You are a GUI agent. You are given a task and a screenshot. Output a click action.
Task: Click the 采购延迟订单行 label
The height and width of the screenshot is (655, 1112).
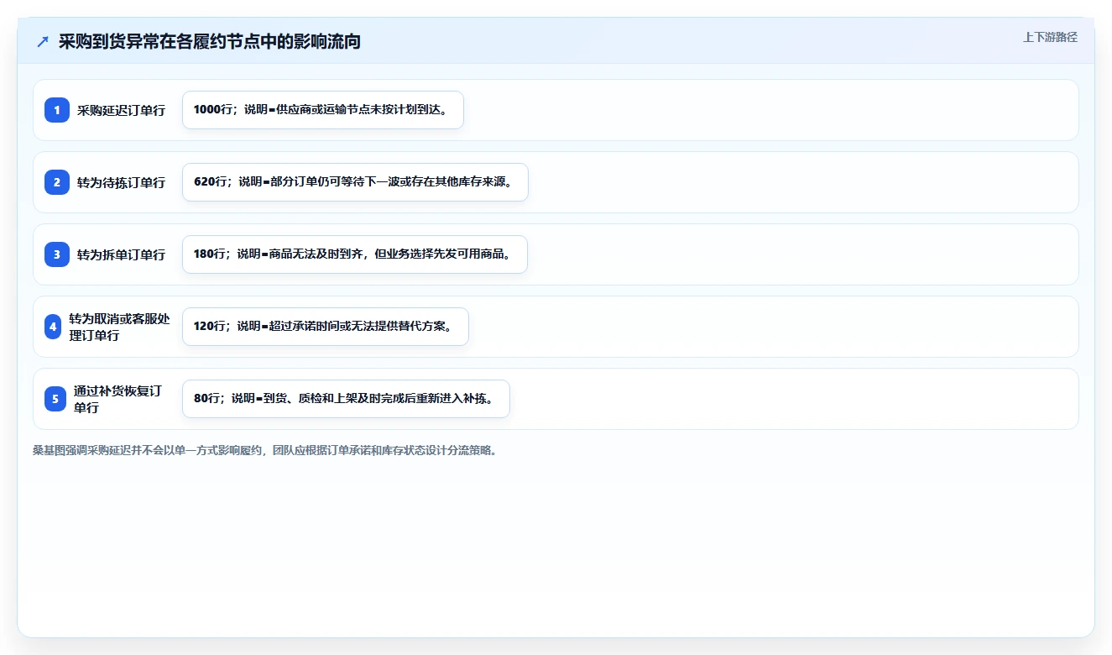[122, 110]
